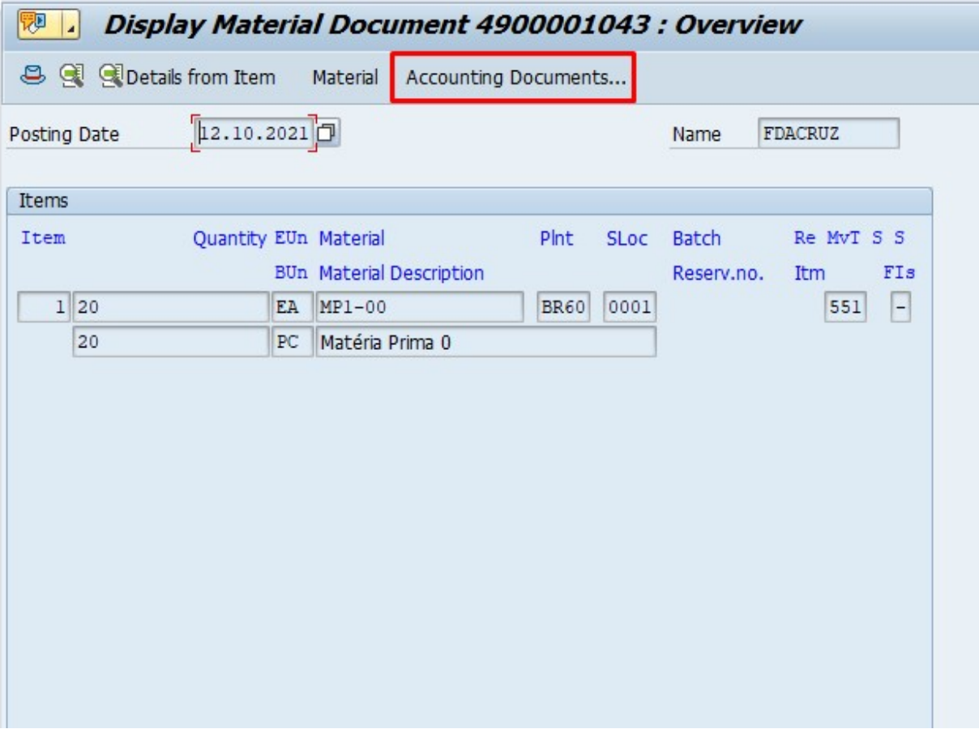Click the standalone magnifier detail icon

point(72,78)
